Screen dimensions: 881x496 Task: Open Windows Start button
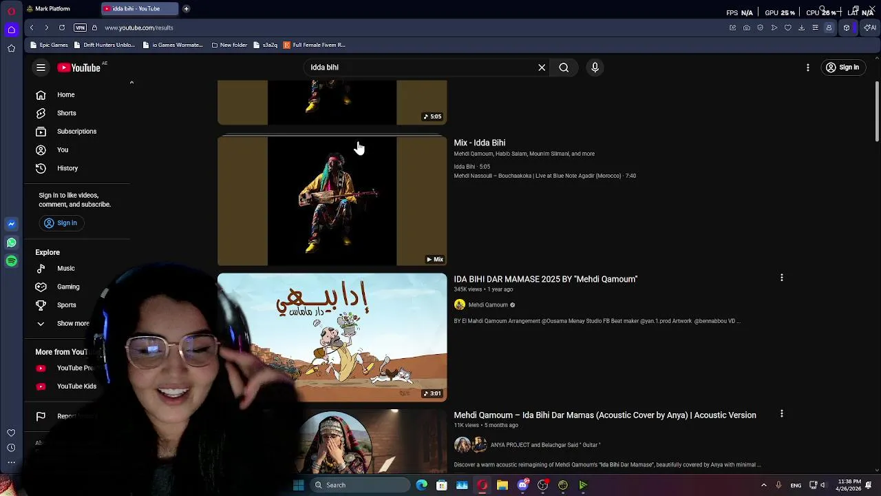(x=298, y=485)
